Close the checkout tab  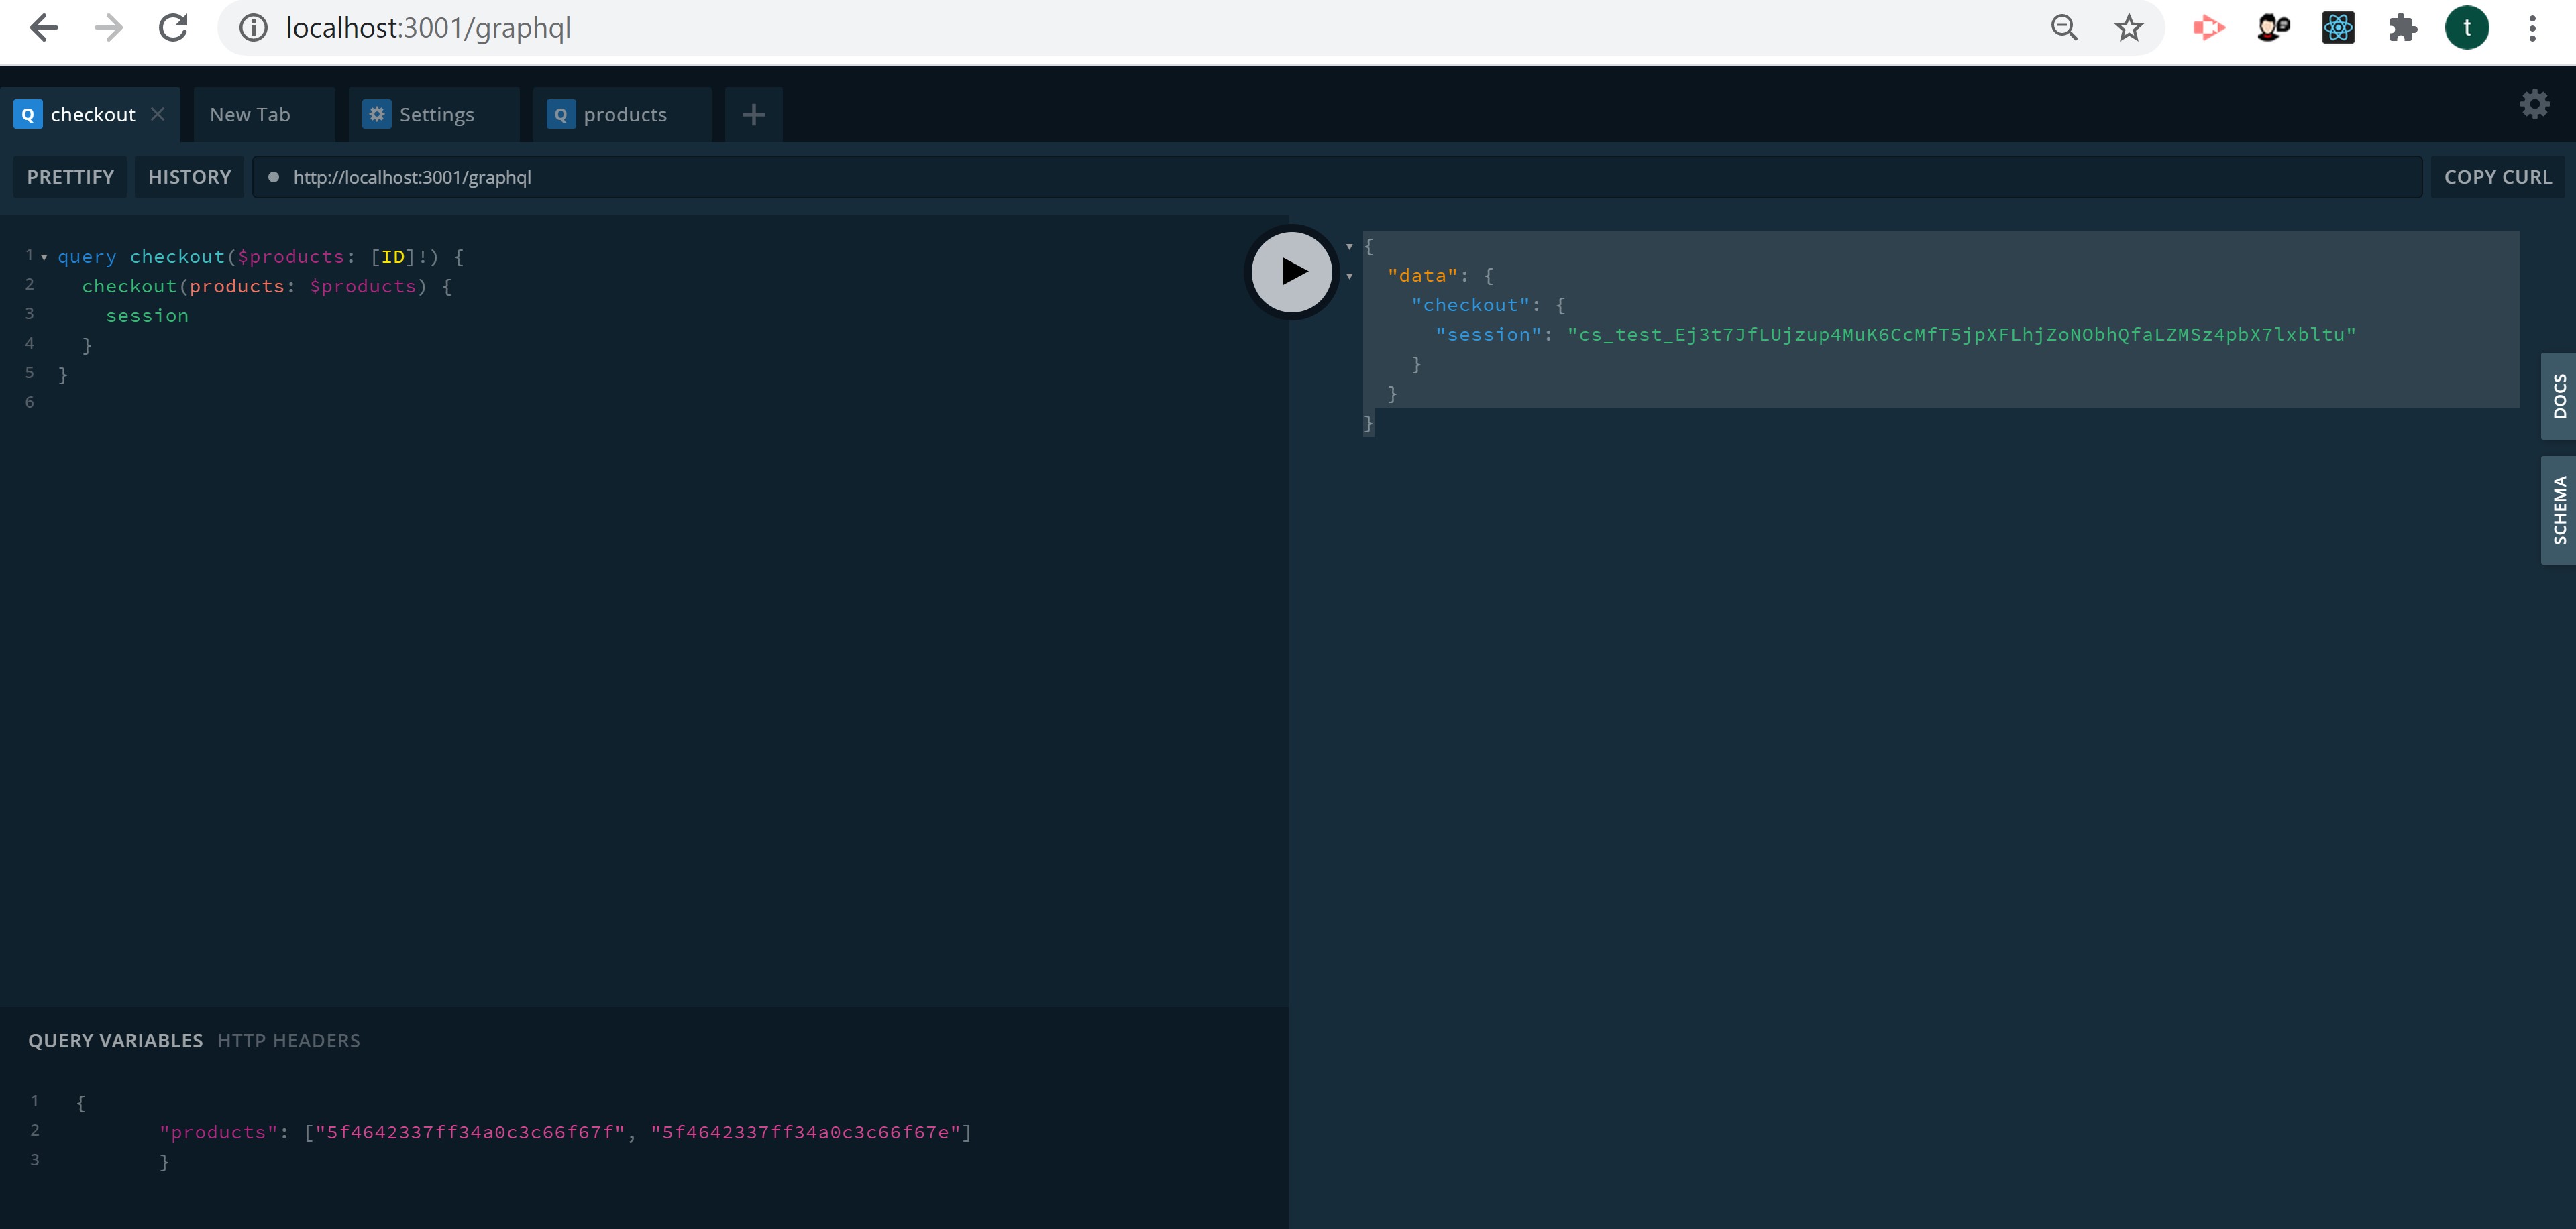tap(158, 114)
